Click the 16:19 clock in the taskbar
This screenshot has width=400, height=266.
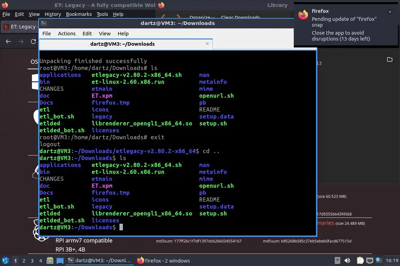[x=392, y=260]
